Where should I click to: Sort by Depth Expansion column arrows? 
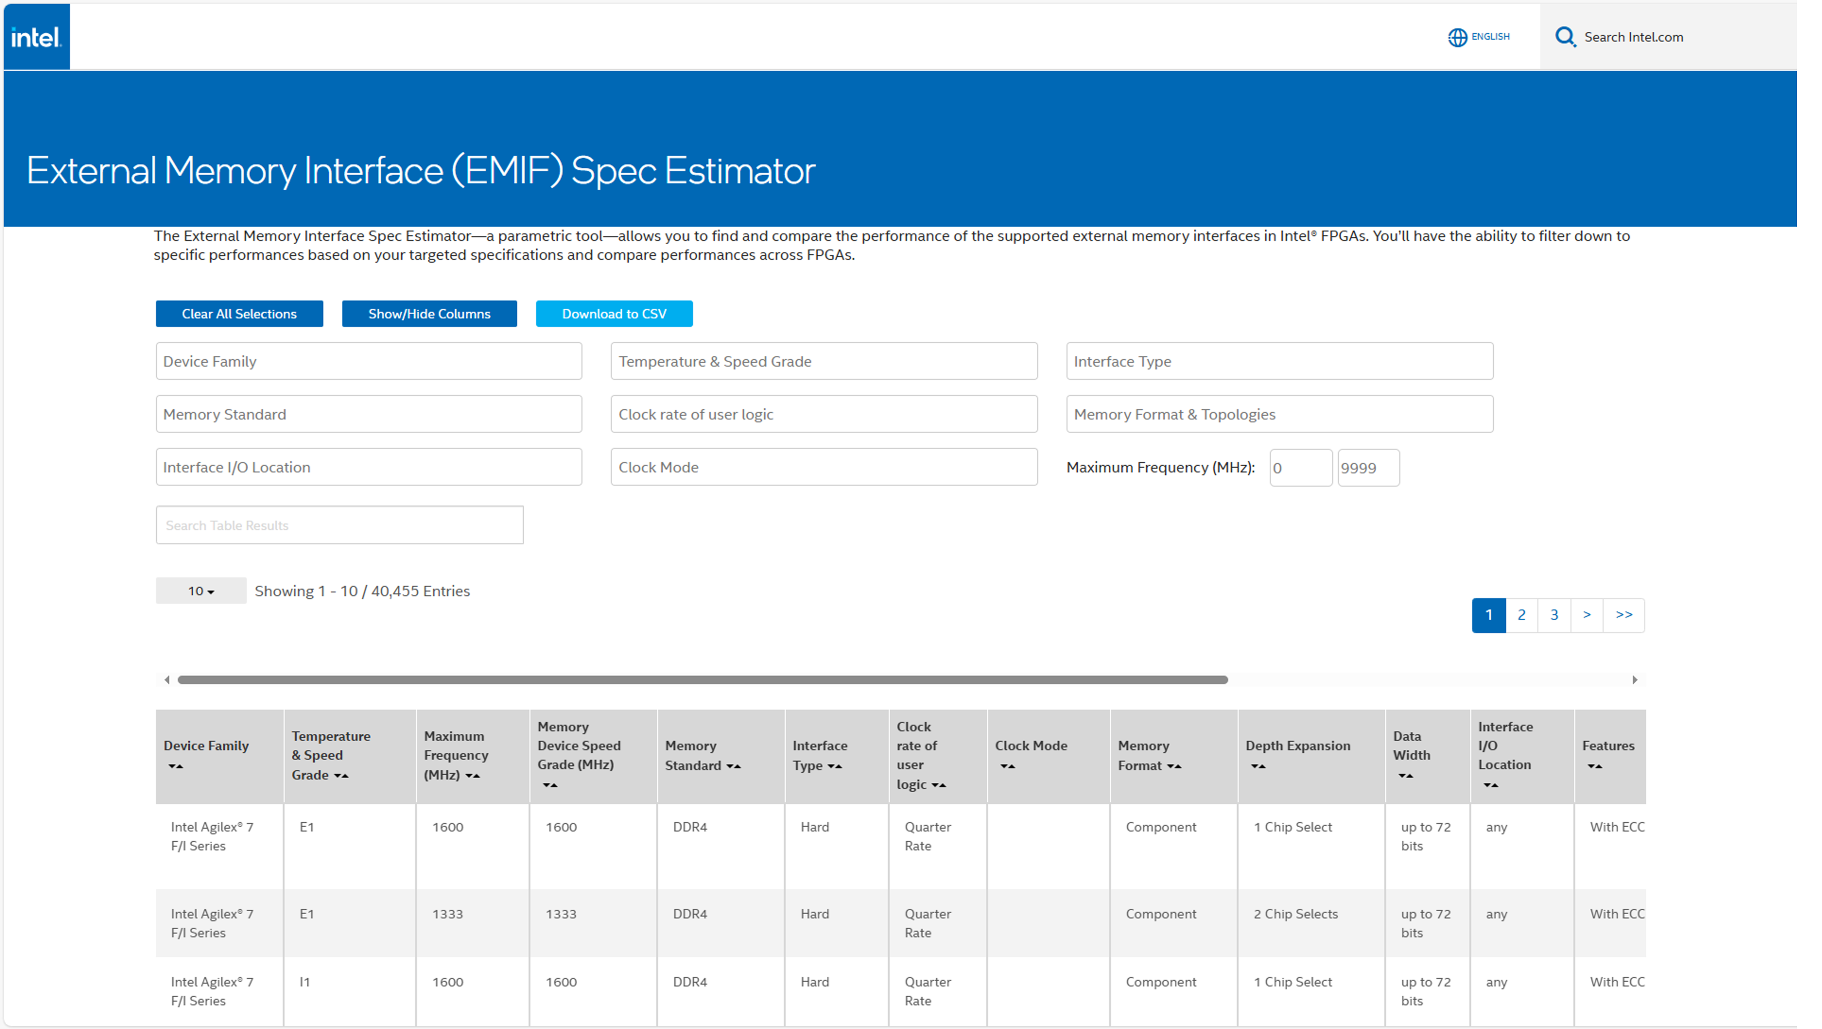(1258, 766)
